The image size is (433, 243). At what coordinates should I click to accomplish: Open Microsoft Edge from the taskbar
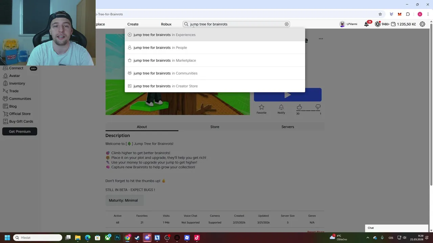pyautogui.click(x=88, y=238)
